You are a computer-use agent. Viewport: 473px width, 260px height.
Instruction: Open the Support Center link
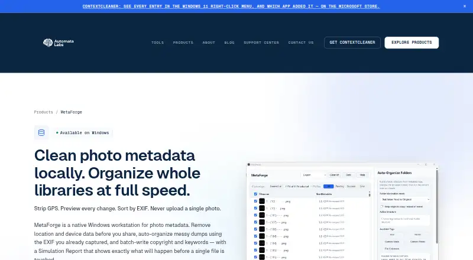click(261, 43)
